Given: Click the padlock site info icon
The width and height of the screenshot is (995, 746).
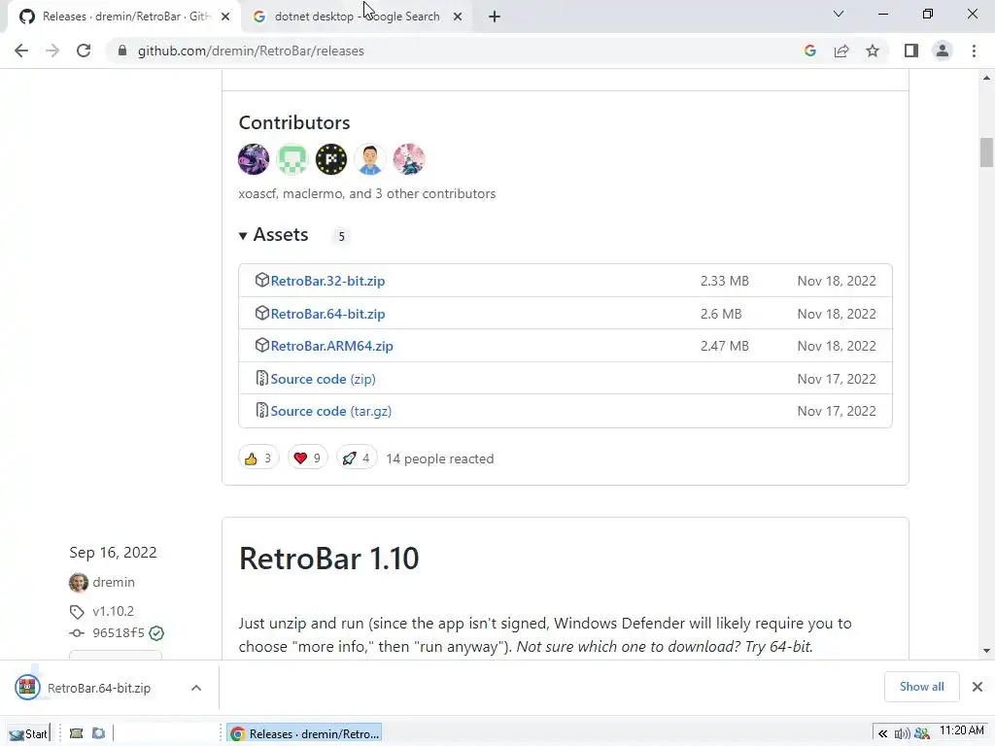Looking at the screenshot, I should pos(122,51).
